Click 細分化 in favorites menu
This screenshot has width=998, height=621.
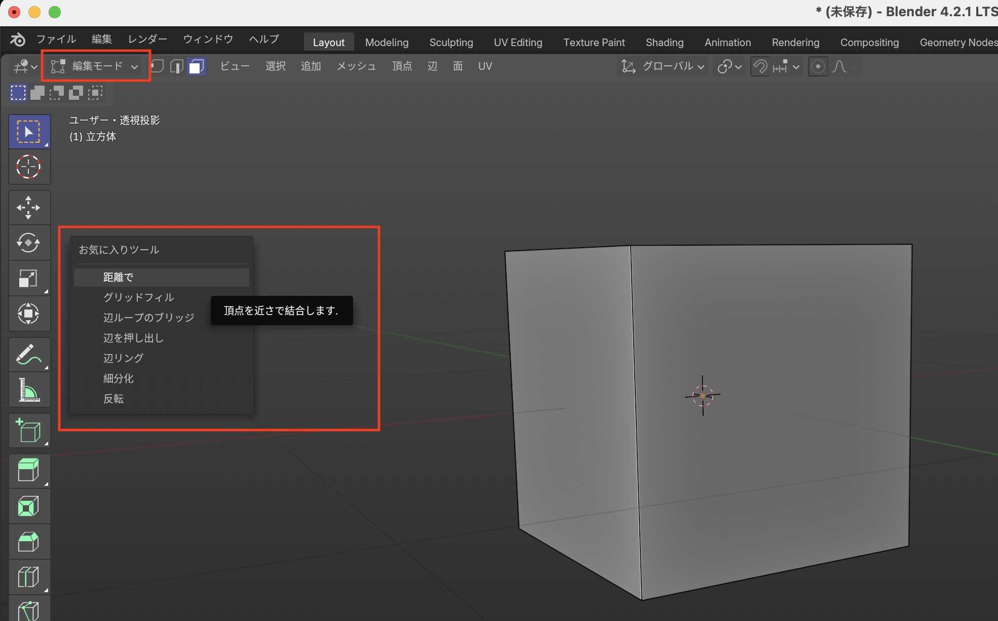pos(119,378)
